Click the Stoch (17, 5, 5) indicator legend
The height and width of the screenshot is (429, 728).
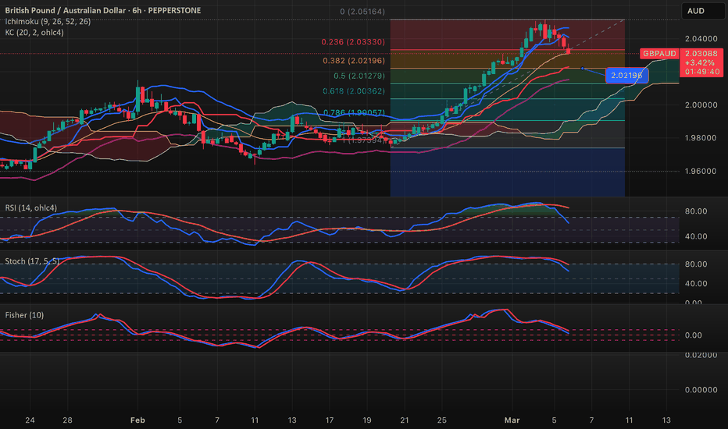[32, 261]
